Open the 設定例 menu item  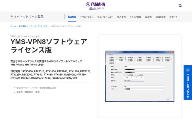coord(148,17)
